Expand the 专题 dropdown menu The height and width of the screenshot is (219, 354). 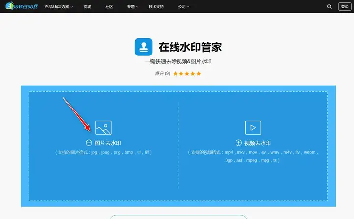(133, 7)
